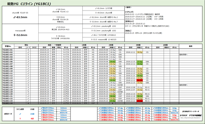Screen dimensions: 205x124
Task: Click the title '能勢YG C1ライン (YG18C1)'
Action: (x=29, y=4)
